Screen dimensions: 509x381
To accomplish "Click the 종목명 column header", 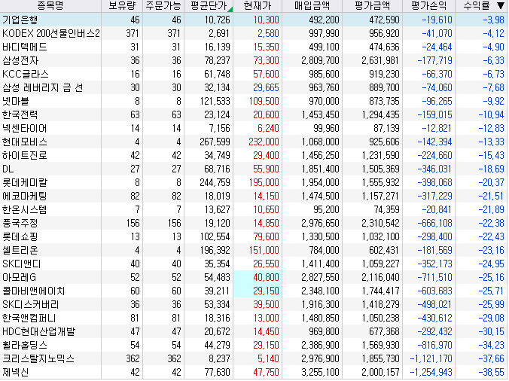I will click(50, 5).
